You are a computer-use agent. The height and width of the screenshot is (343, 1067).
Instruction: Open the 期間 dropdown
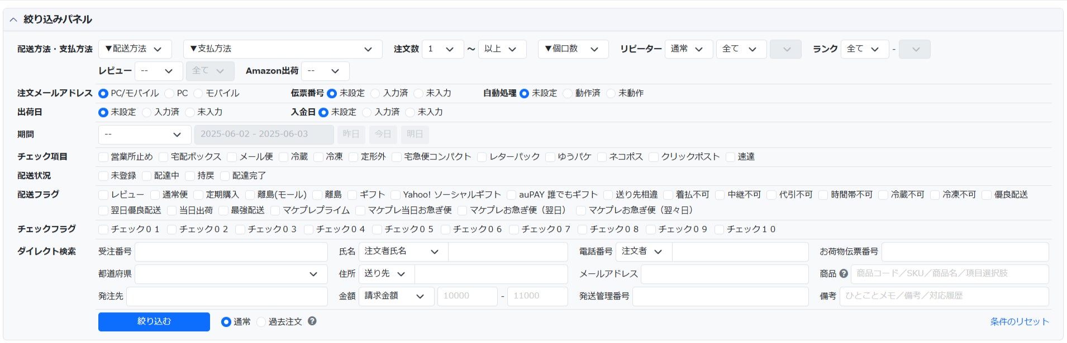(144, 134)
